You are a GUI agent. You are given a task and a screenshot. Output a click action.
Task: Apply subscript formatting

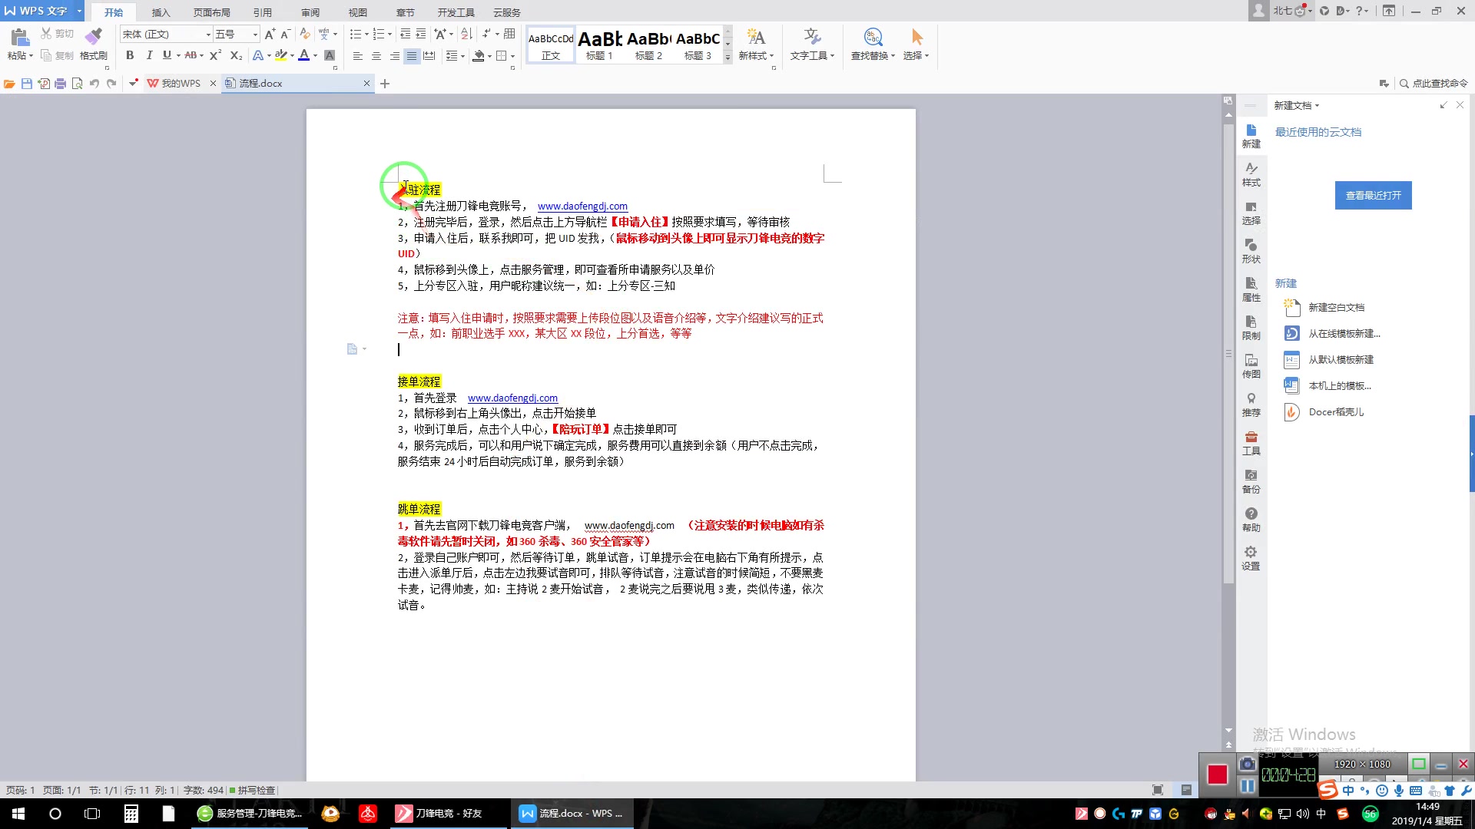click(237, 55)
